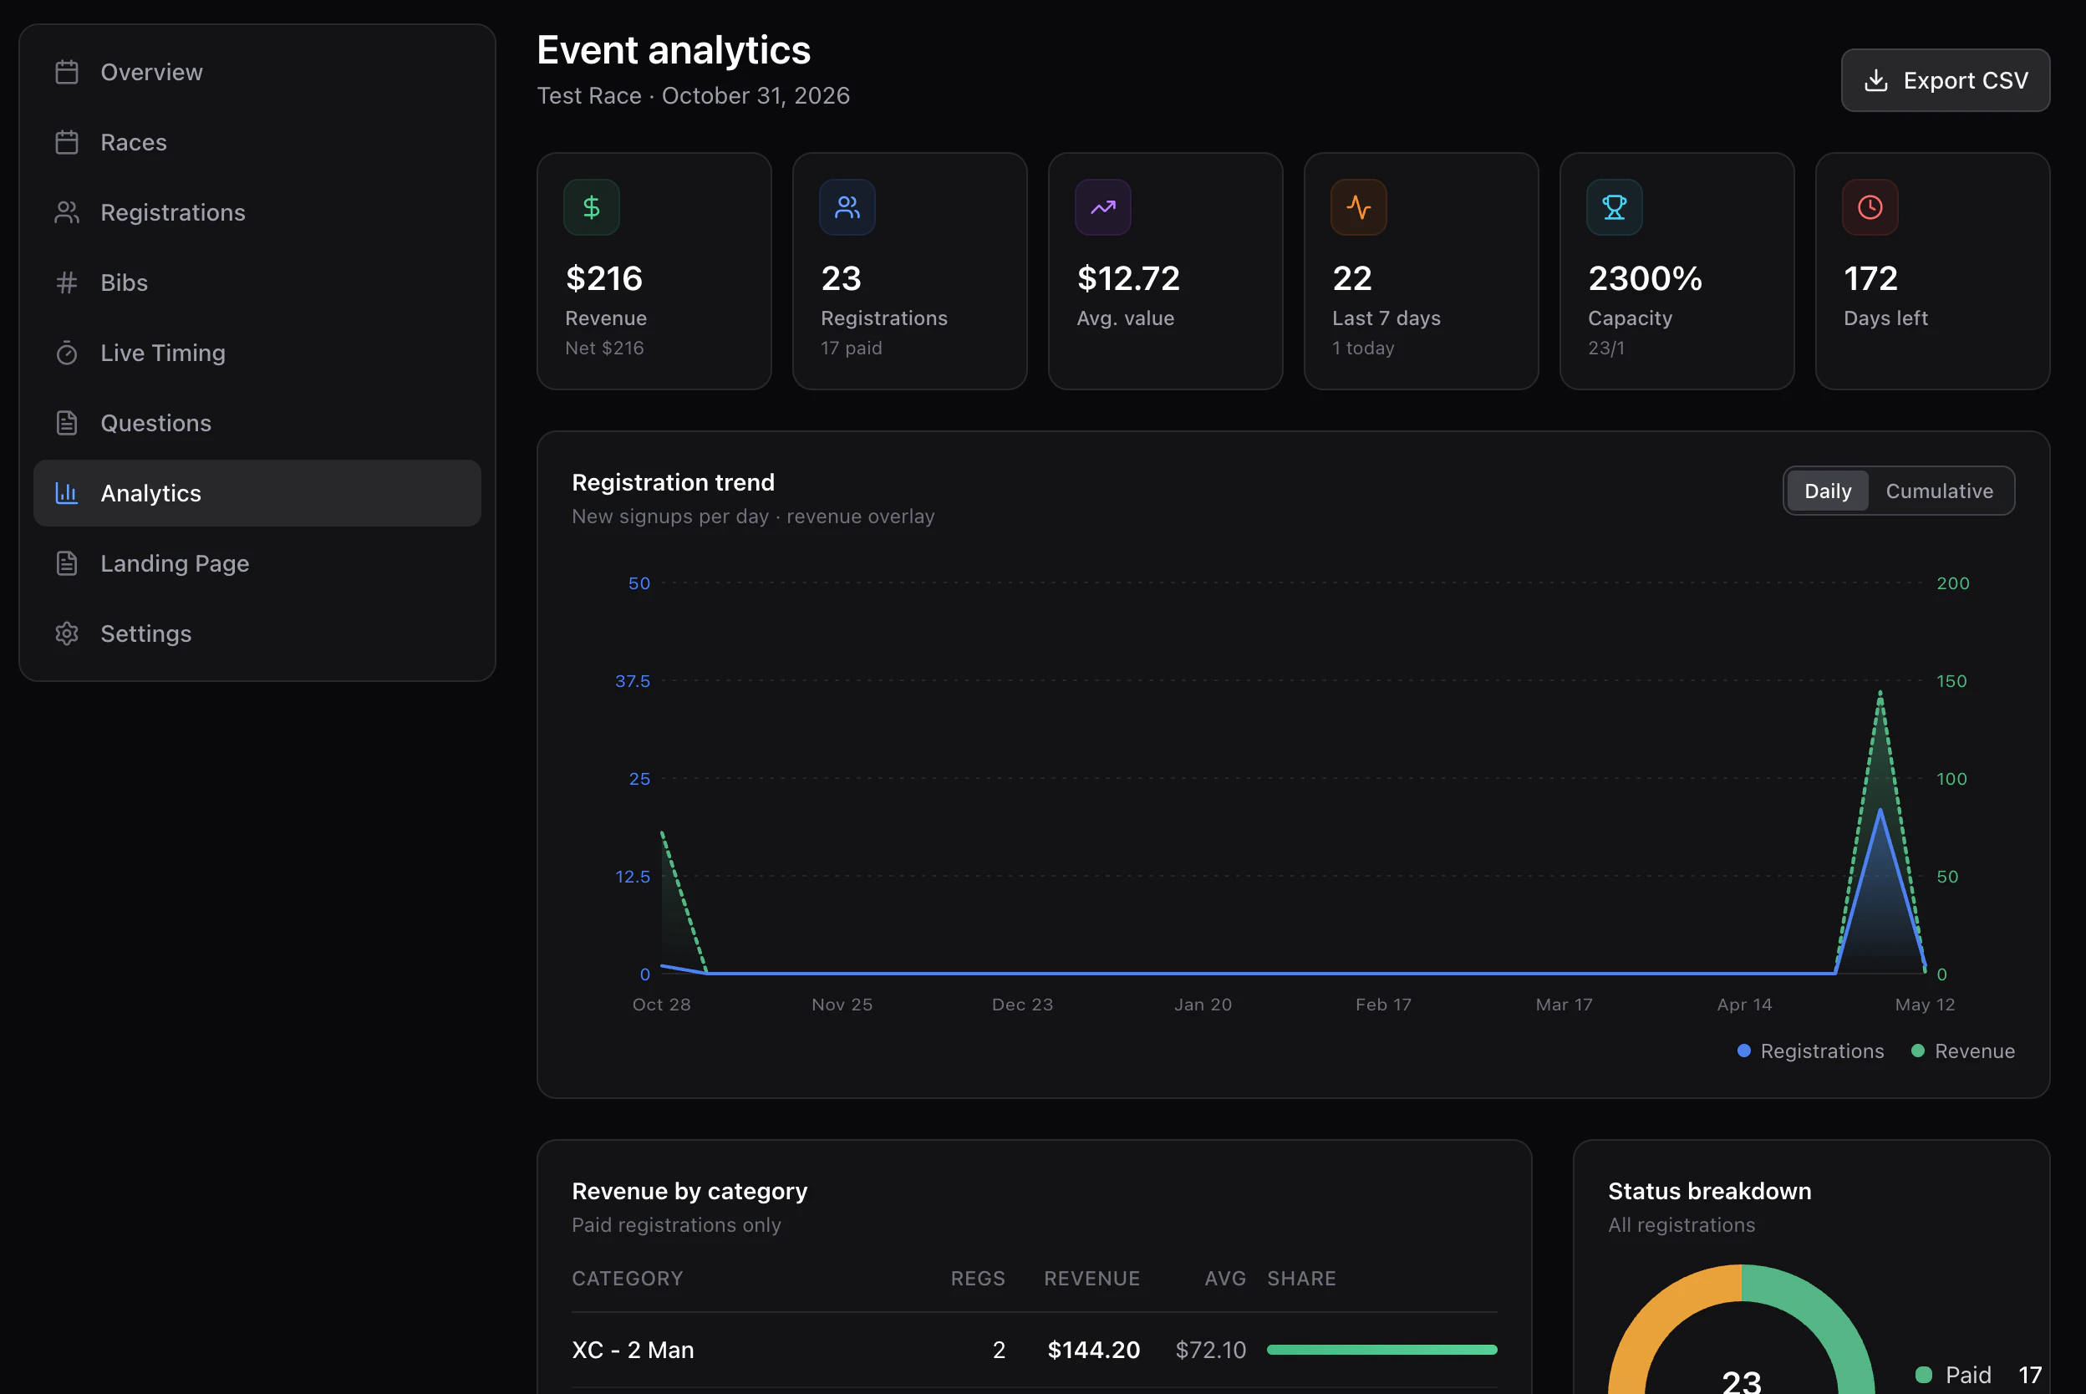The width and height of the screenshot is (2086, 1394).
Task: Click the Landing Page document icon
Action: pyautogui.click(x=67, y=563)
